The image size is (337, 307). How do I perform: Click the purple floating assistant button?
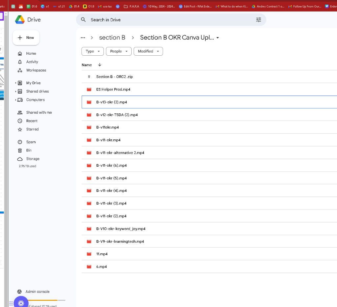click(x=21, y=303)
